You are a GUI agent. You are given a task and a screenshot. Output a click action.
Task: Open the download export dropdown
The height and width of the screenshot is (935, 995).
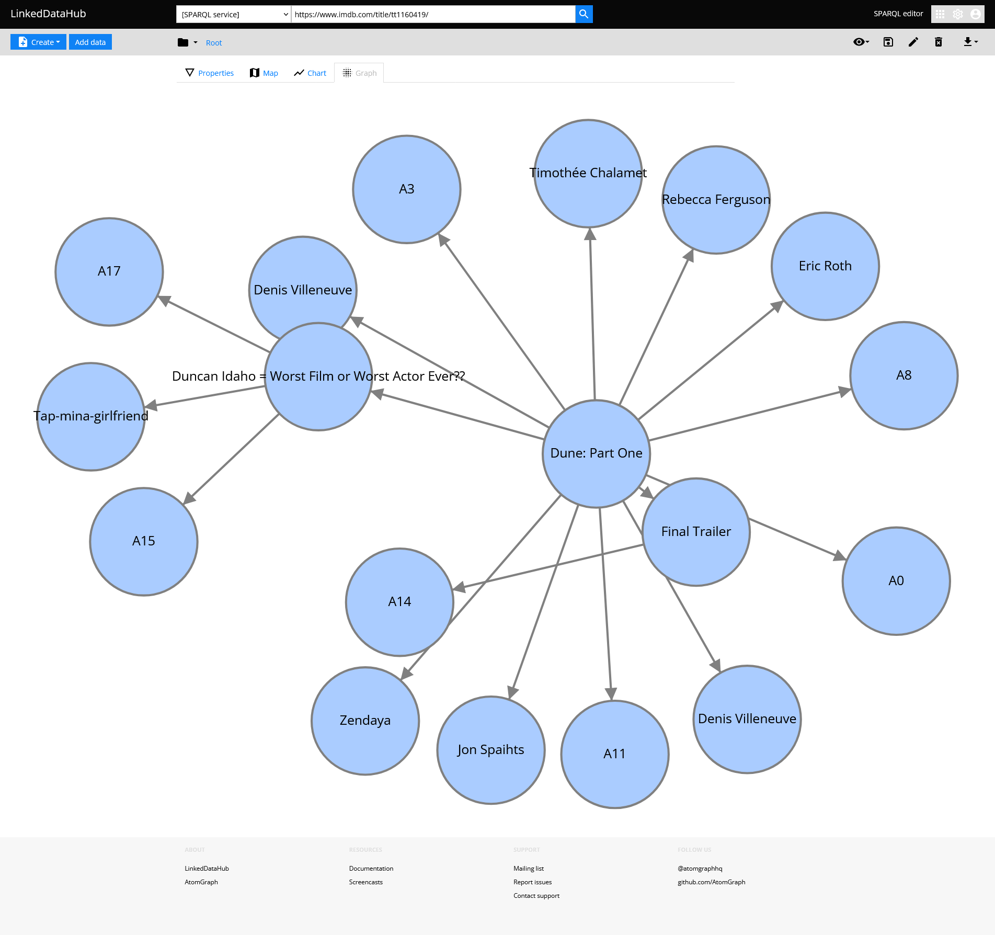click(x=970, y=42)
